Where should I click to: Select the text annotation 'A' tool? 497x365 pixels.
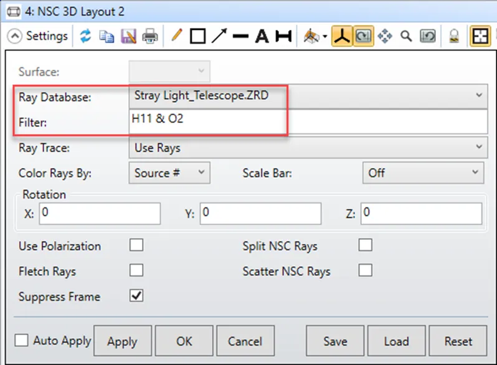point(262,36)
